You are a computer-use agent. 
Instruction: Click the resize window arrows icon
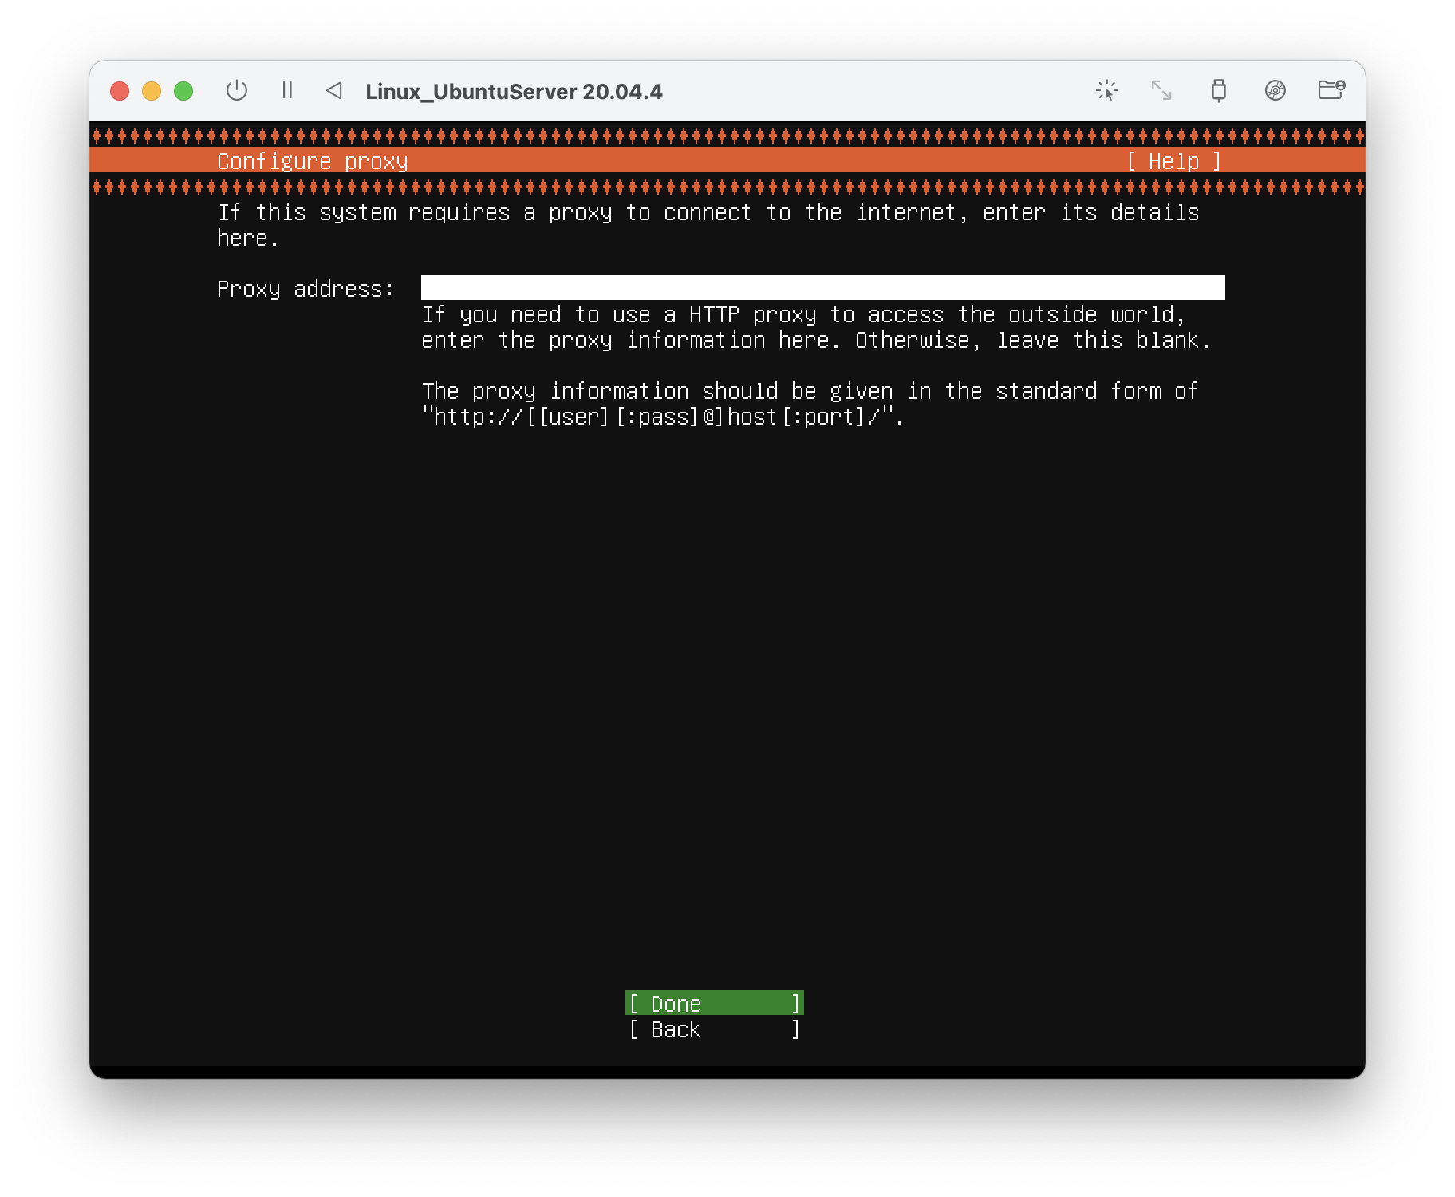(1161, 91)
